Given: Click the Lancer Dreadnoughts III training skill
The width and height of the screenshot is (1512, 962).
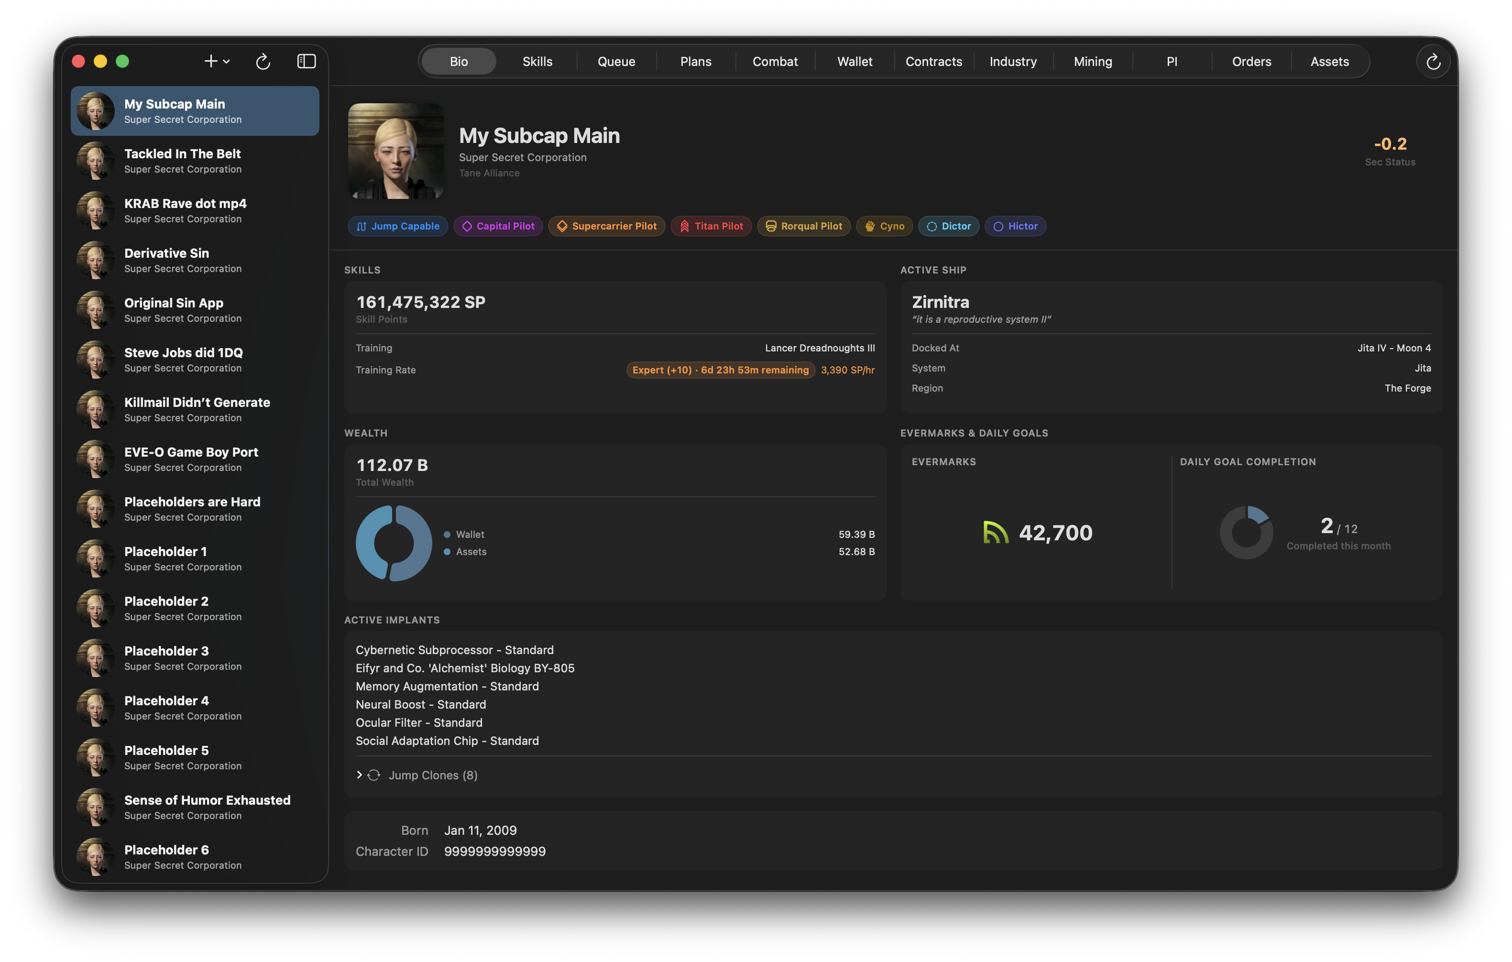Looking at the screenshot, I should 820,348.
